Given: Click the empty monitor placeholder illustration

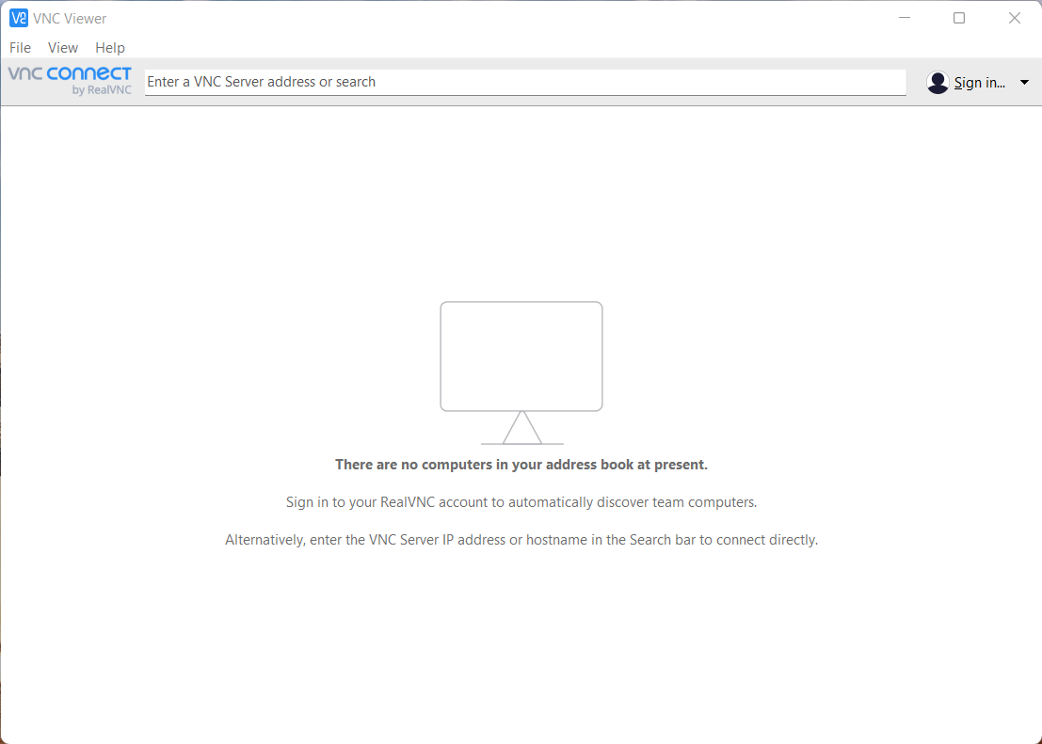Looking at the screenshot, I should (x=521, y=356).
